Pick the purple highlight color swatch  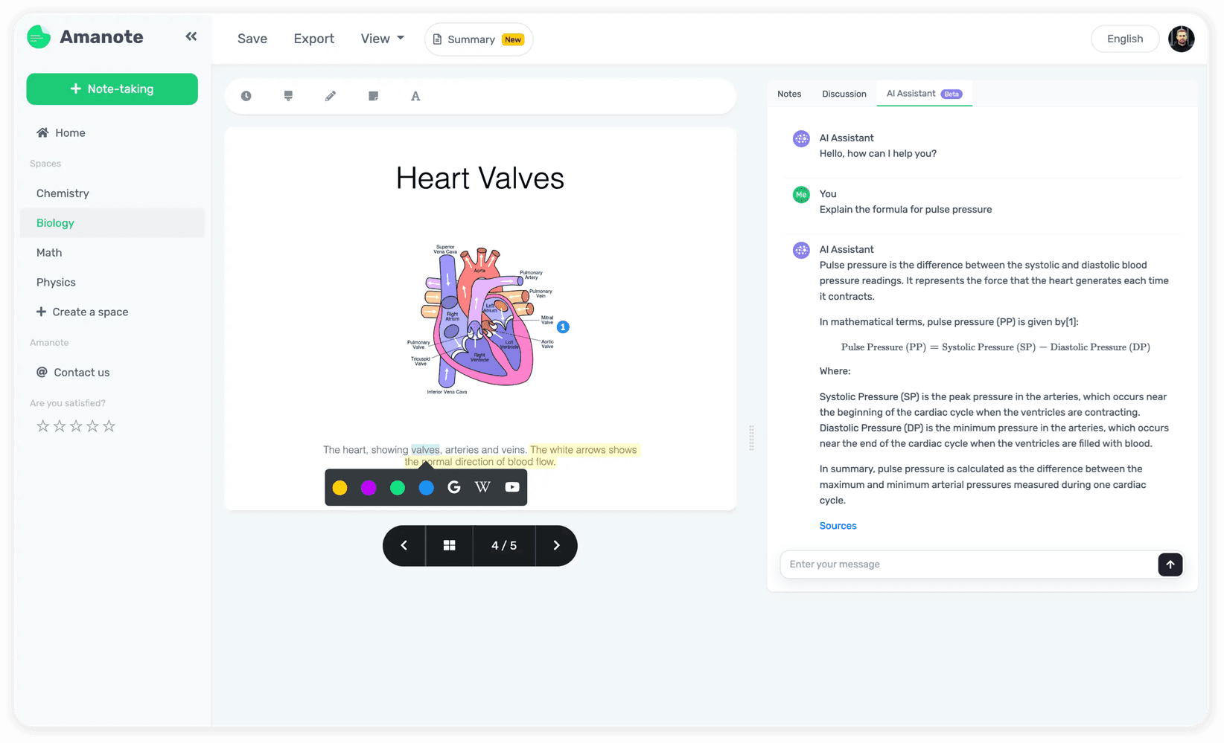pyautogui.click(x=369, y=487)
